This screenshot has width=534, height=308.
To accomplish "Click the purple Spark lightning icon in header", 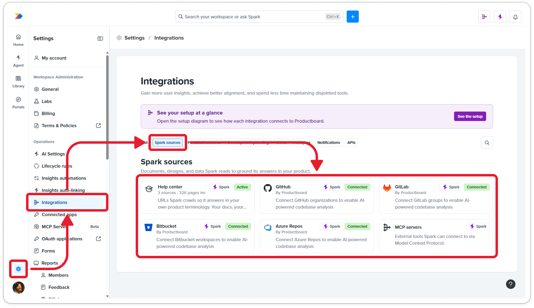I will tap(500, 17).
